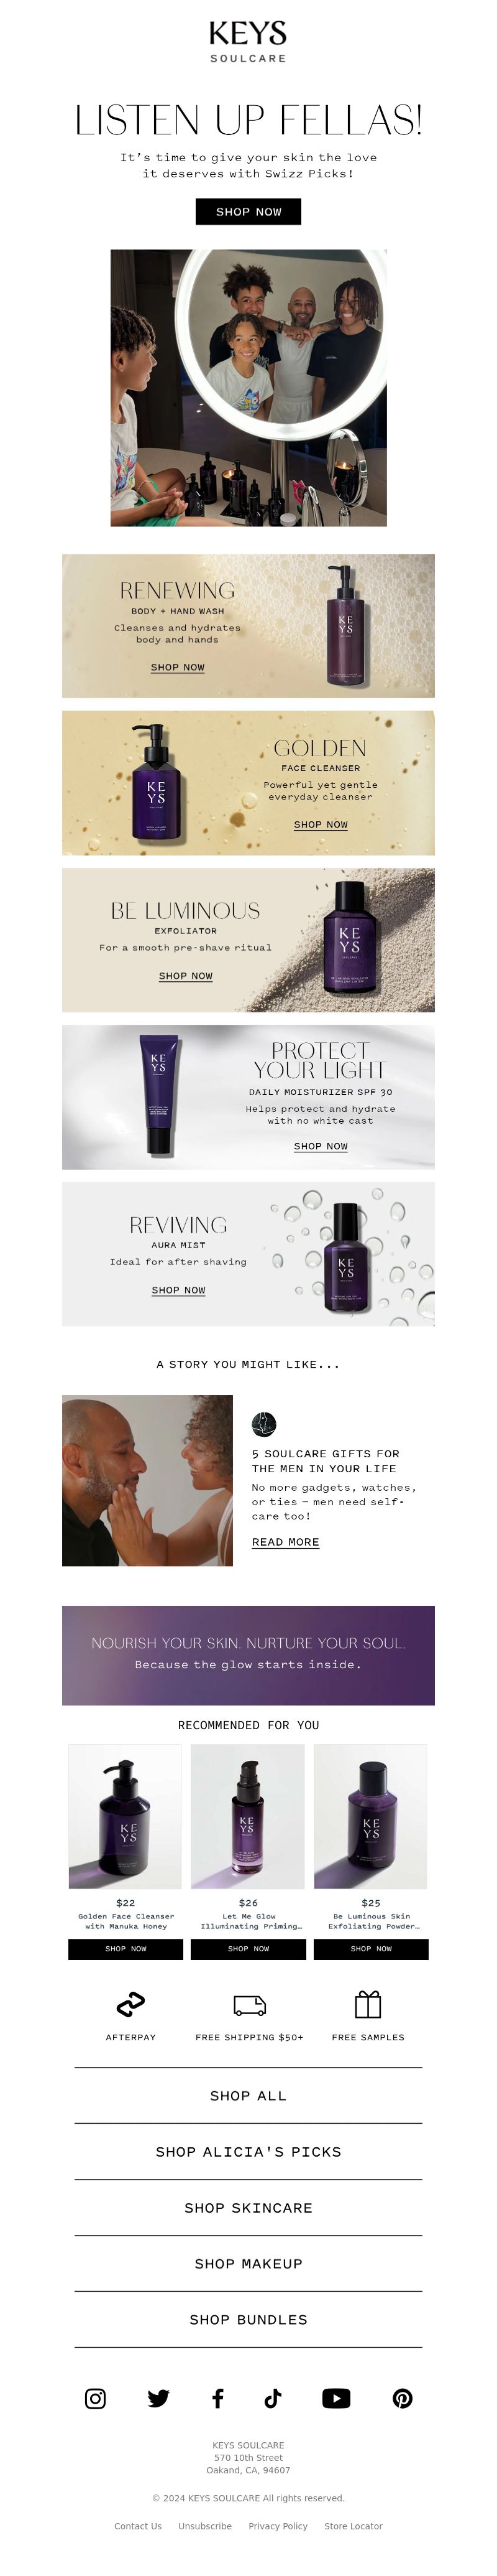The image size is (497, 2576).
Task: Click Shop Now on Protect Your Light banner
Action: 321,1146
